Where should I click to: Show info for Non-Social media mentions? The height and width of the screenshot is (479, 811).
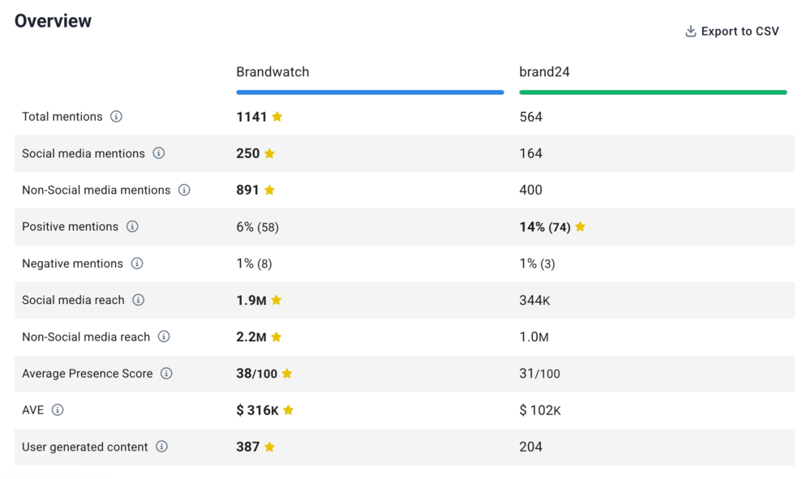[x=184, y=190]
